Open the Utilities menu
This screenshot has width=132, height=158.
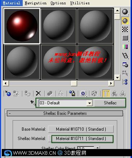tap(80, 3)
